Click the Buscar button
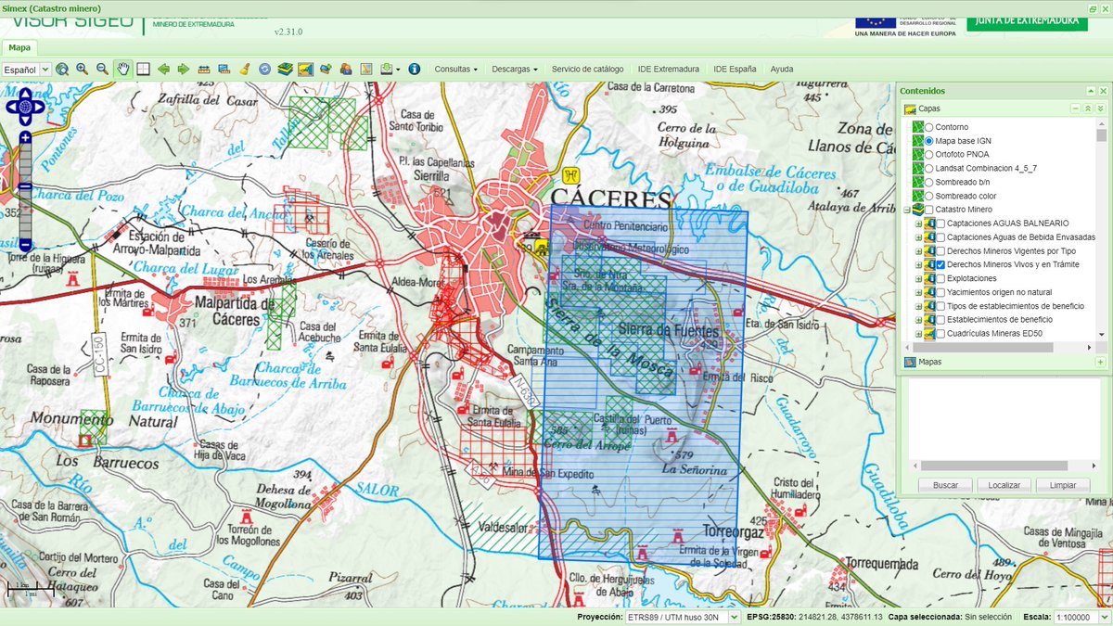 click(x=945, y=485)
